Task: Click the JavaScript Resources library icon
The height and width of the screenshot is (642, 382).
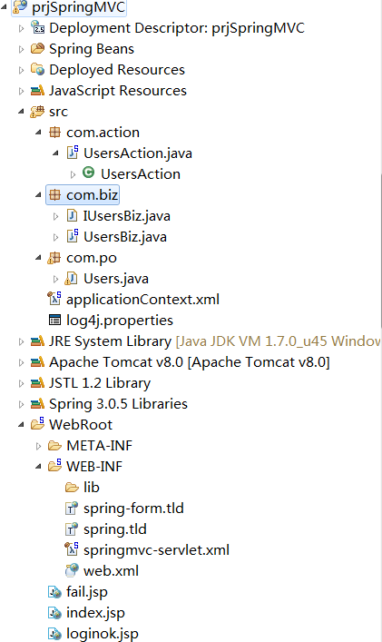Action: (x=37, y=91)
